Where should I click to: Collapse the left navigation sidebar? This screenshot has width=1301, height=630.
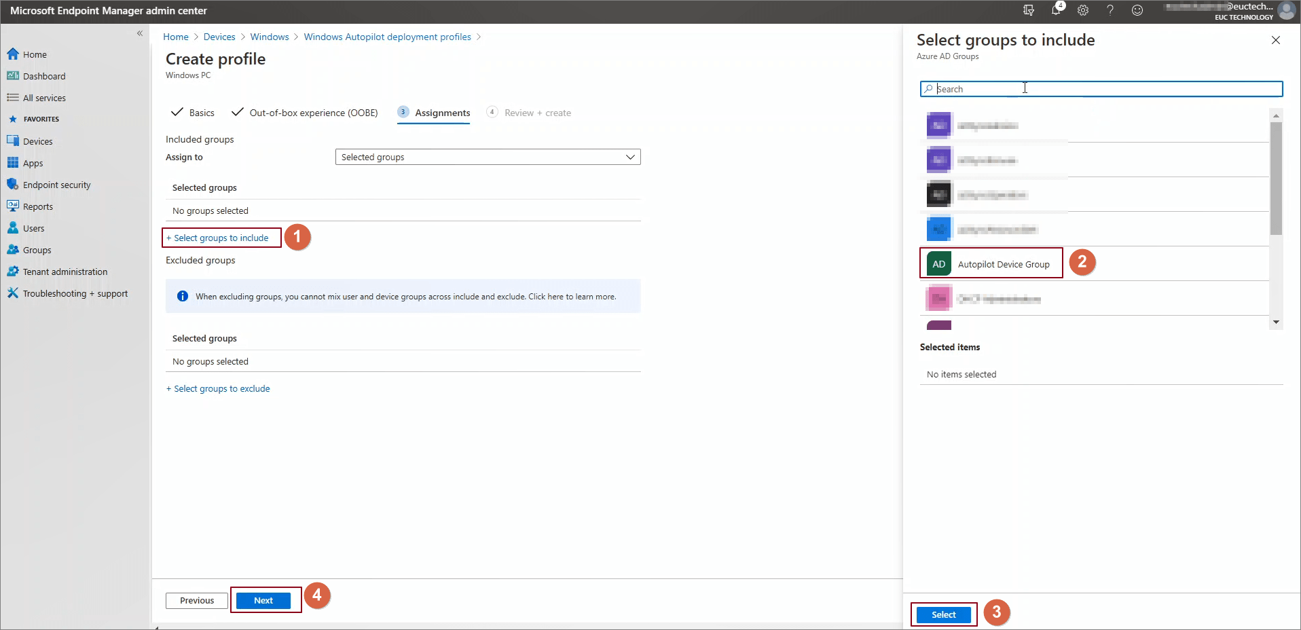point(140,33)
